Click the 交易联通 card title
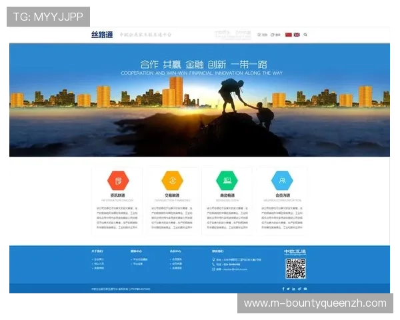The width and height of the screenshot is (400, 320). coord(173,196)
